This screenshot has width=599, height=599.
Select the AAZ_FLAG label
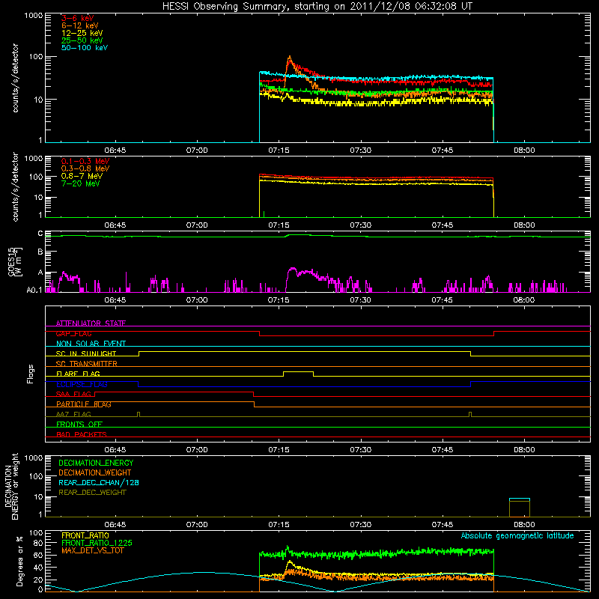tap(73, 414)
